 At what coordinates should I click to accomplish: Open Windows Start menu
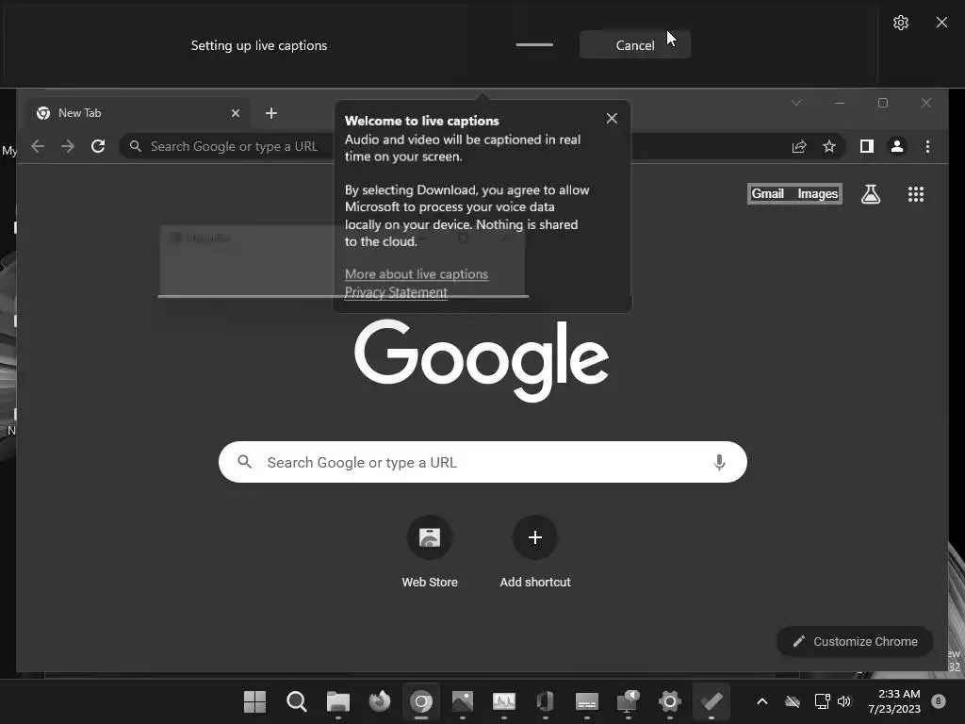coord(254,701)
